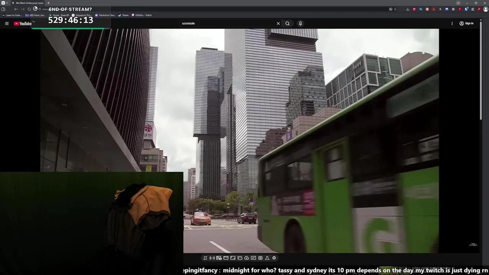This screenshot has height=275, width=489.
Task: Open the Steam bookmark
Action: 123,15
